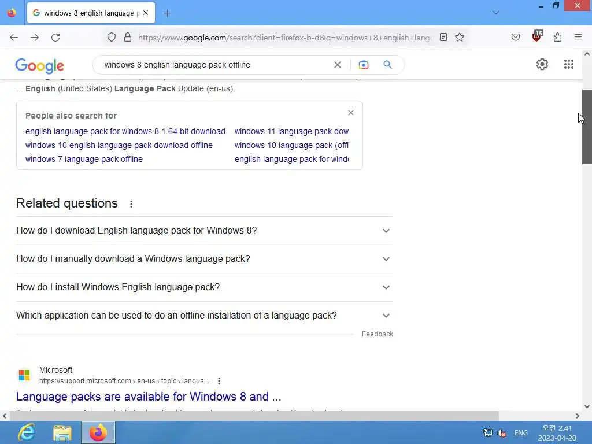Search by image with the camera icon
This screenshot has width=592, height=444.
tap(363, 65)
